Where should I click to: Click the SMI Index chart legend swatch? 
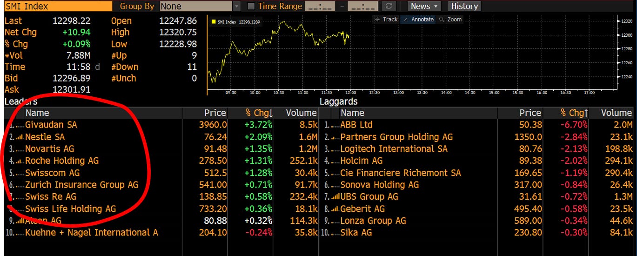tap(214, 22)
